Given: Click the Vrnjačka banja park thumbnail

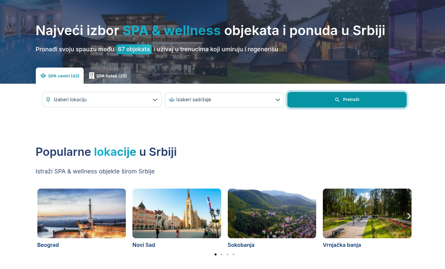Looking at the screenshot, I should point(367,213).
